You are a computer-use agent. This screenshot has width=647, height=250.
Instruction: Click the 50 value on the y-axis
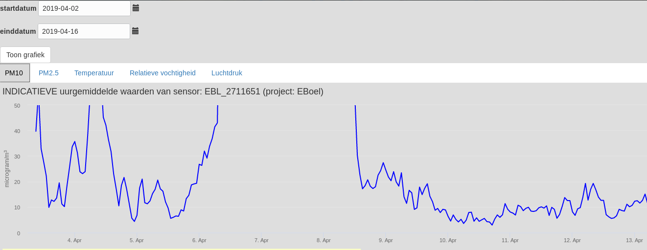point(17,106)
